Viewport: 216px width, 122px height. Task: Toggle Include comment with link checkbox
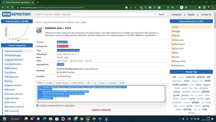coord(37,105)
